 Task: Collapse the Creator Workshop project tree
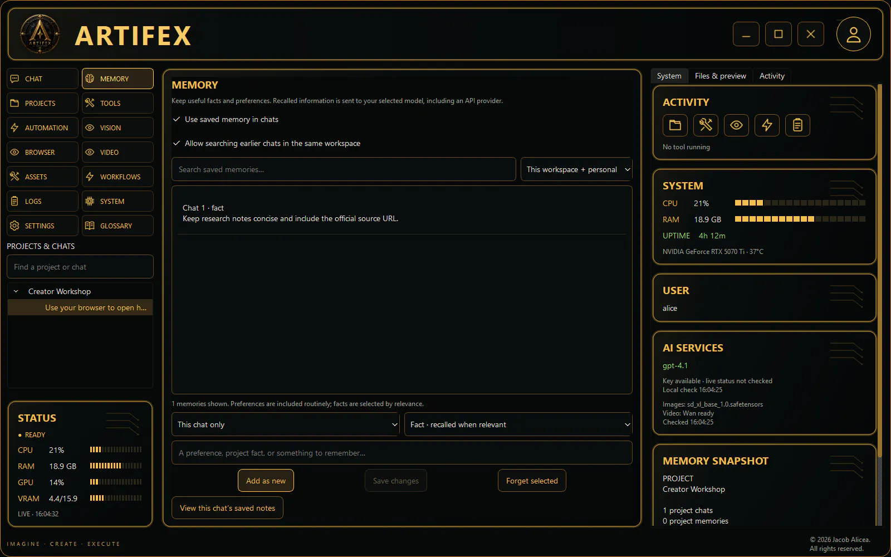pos(16,291)
